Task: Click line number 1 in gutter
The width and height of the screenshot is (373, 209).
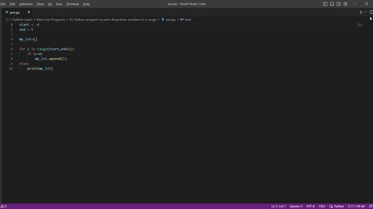Action: coord(12,24)
